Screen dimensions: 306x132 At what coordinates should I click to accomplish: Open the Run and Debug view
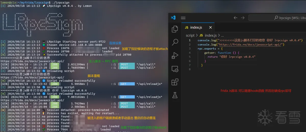(175, 55)
